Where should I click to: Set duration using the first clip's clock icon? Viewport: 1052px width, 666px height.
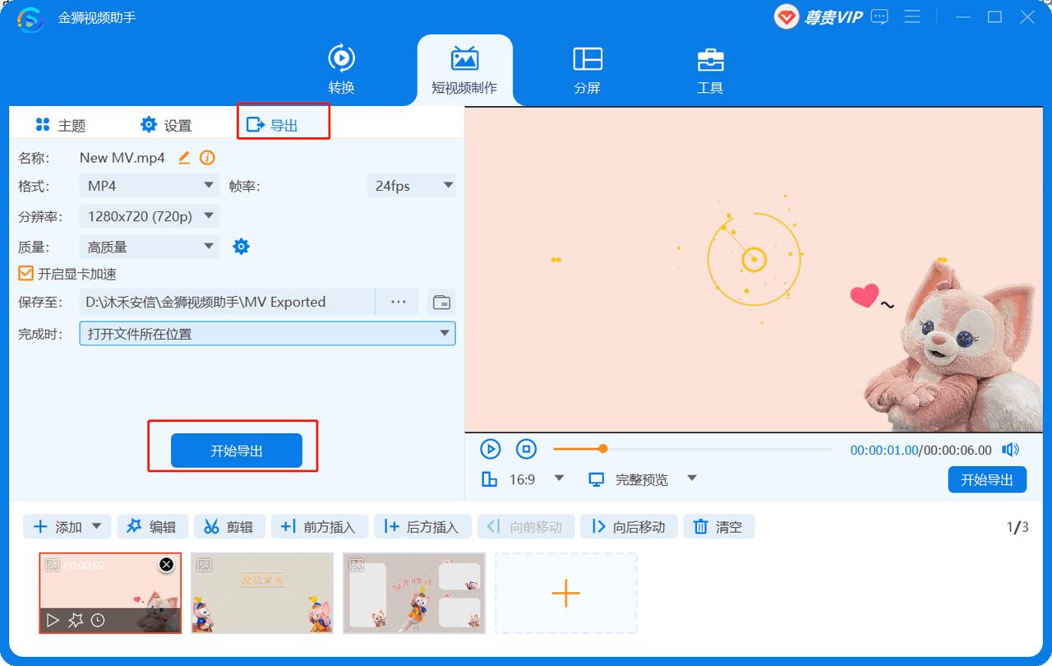98,621
